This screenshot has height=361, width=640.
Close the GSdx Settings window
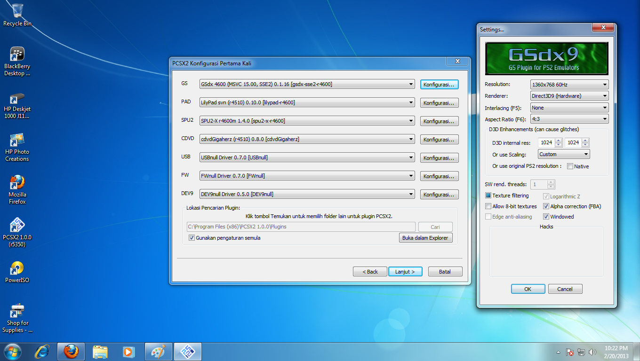[x=602, y=28]
